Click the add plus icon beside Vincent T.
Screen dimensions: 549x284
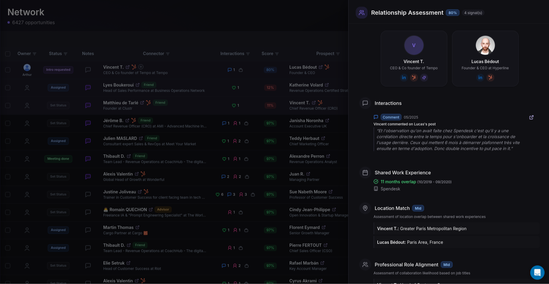pyautogui.click(x=141, y=67)
